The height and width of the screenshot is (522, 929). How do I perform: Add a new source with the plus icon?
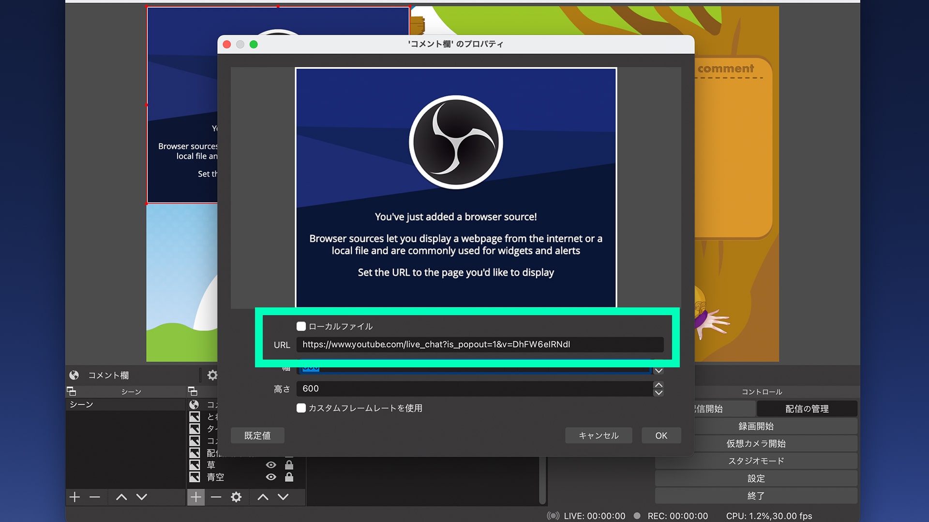[x=195, y=497]
